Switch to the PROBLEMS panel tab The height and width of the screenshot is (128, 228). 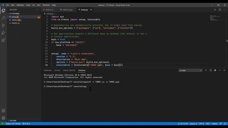pos(48,70)
